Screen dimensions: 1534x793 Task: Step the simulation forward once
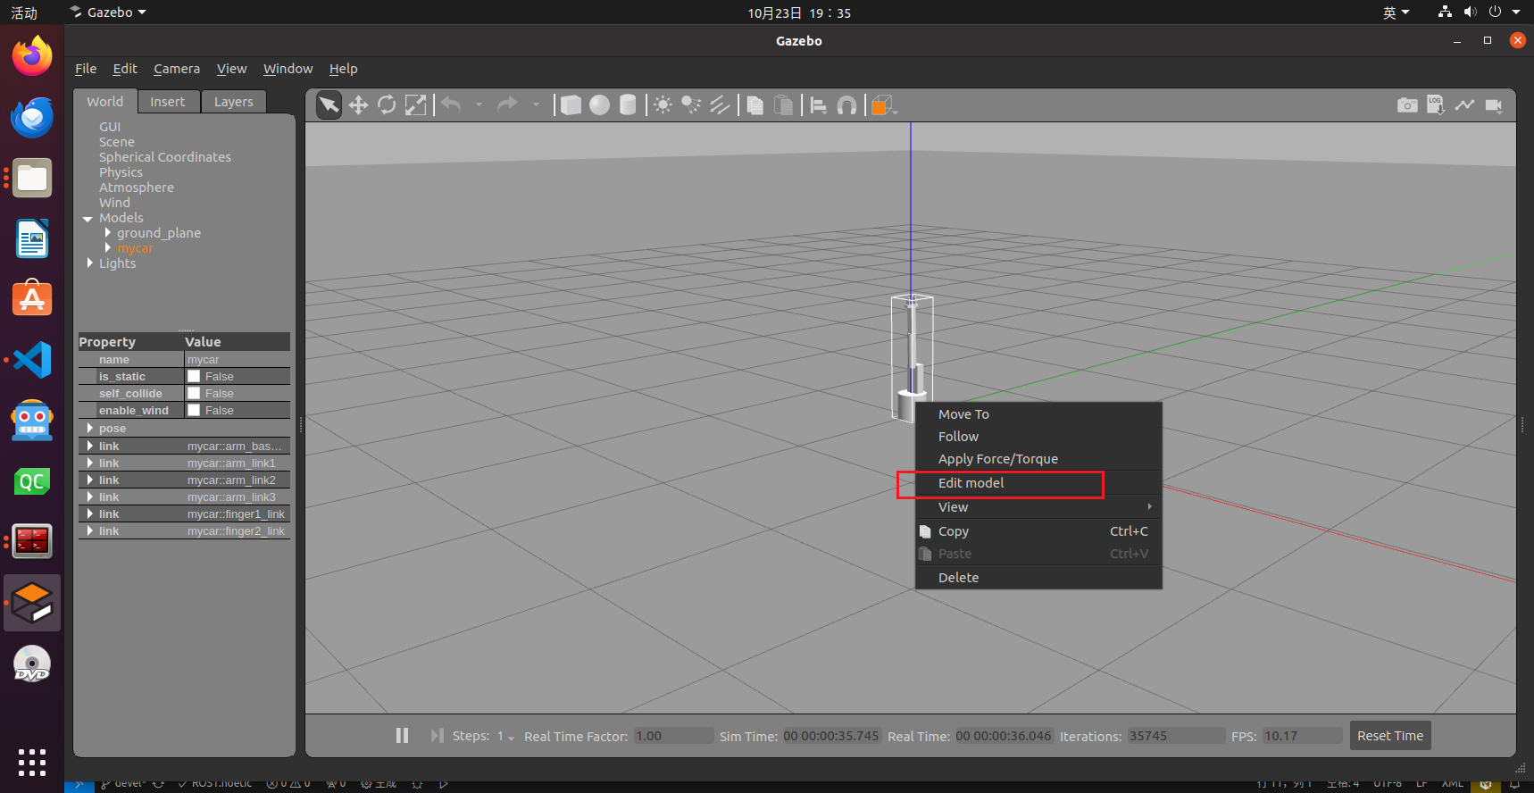coord(437,735)
